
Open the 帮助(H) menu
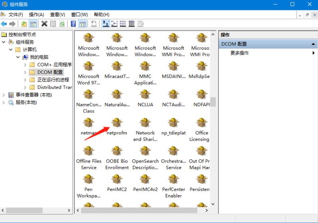(102, 15)
